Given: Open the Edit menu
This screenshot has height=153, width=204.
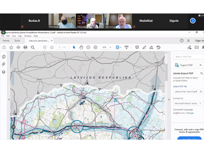Looking at the screenshot, I should [8, 36].
